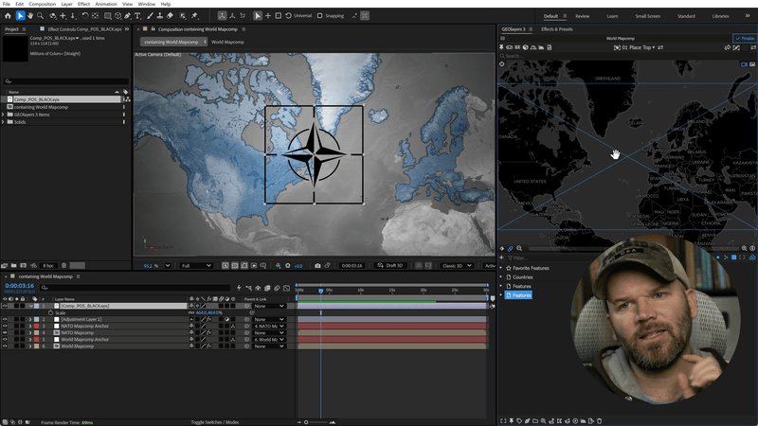Click the Motion Blur enable icon in timeline
This screenshot has height=426, width=758.
tap(277, 288)
